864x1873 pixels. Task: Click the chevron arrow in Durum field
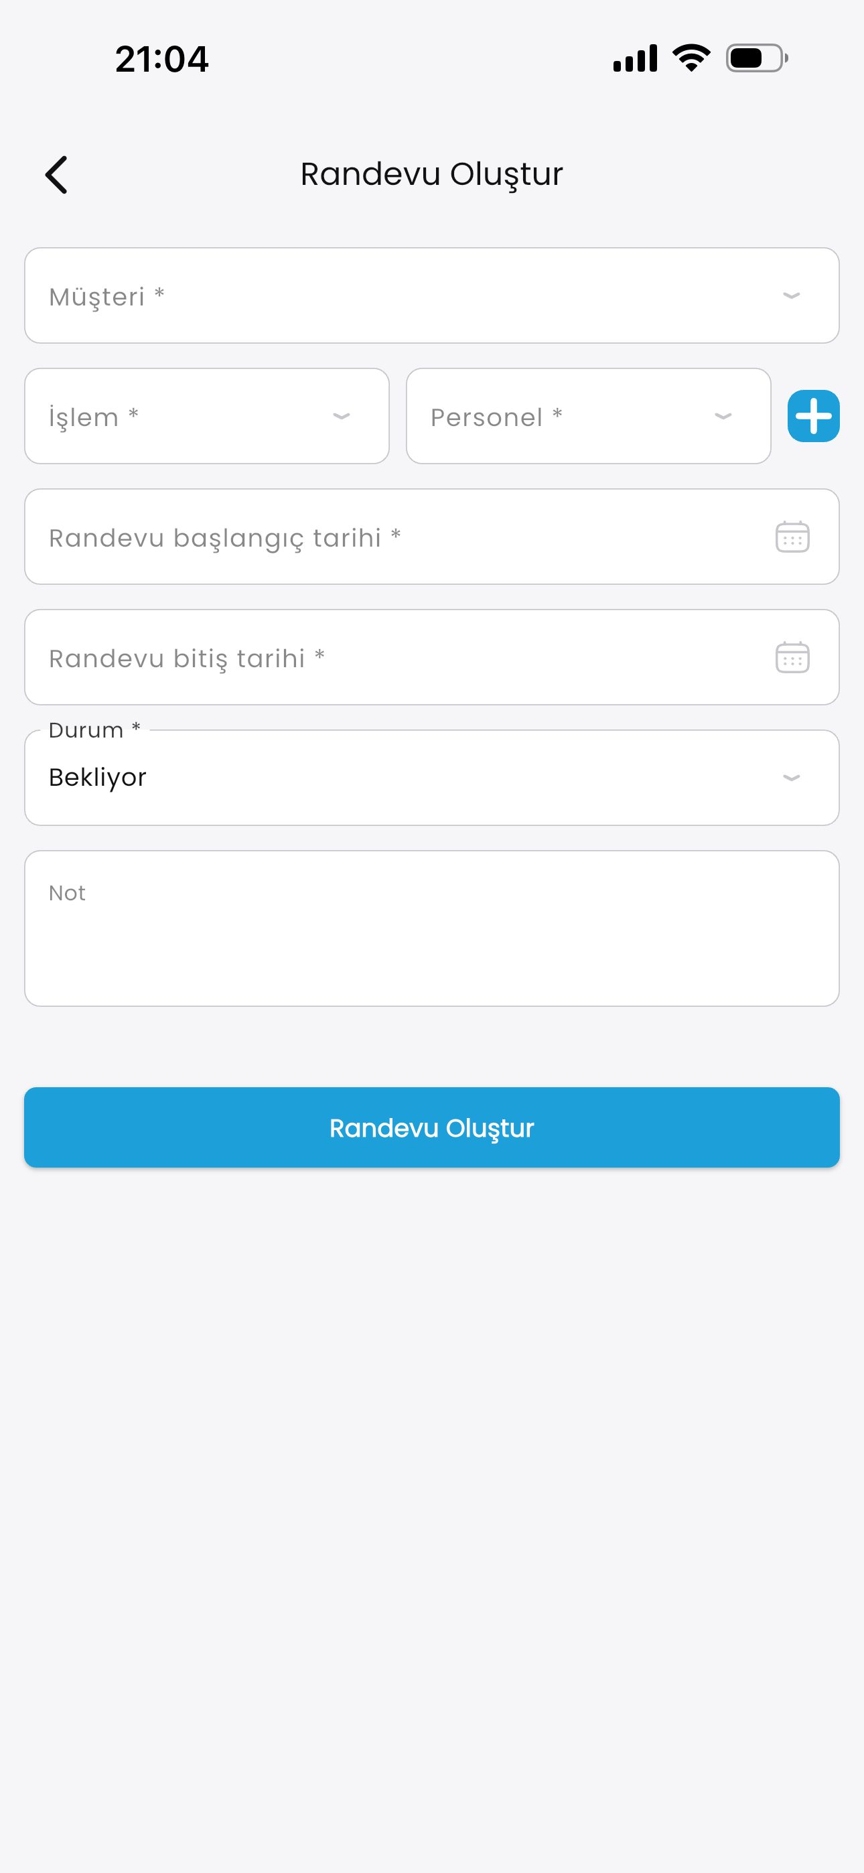[x=791, y=778]
